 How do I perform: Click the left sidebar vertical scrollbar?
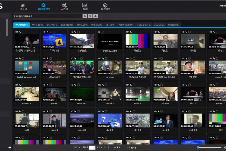(7, 27)
